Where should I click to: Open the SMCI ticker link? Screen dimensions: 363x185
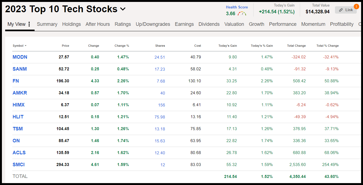click(19, 165)
